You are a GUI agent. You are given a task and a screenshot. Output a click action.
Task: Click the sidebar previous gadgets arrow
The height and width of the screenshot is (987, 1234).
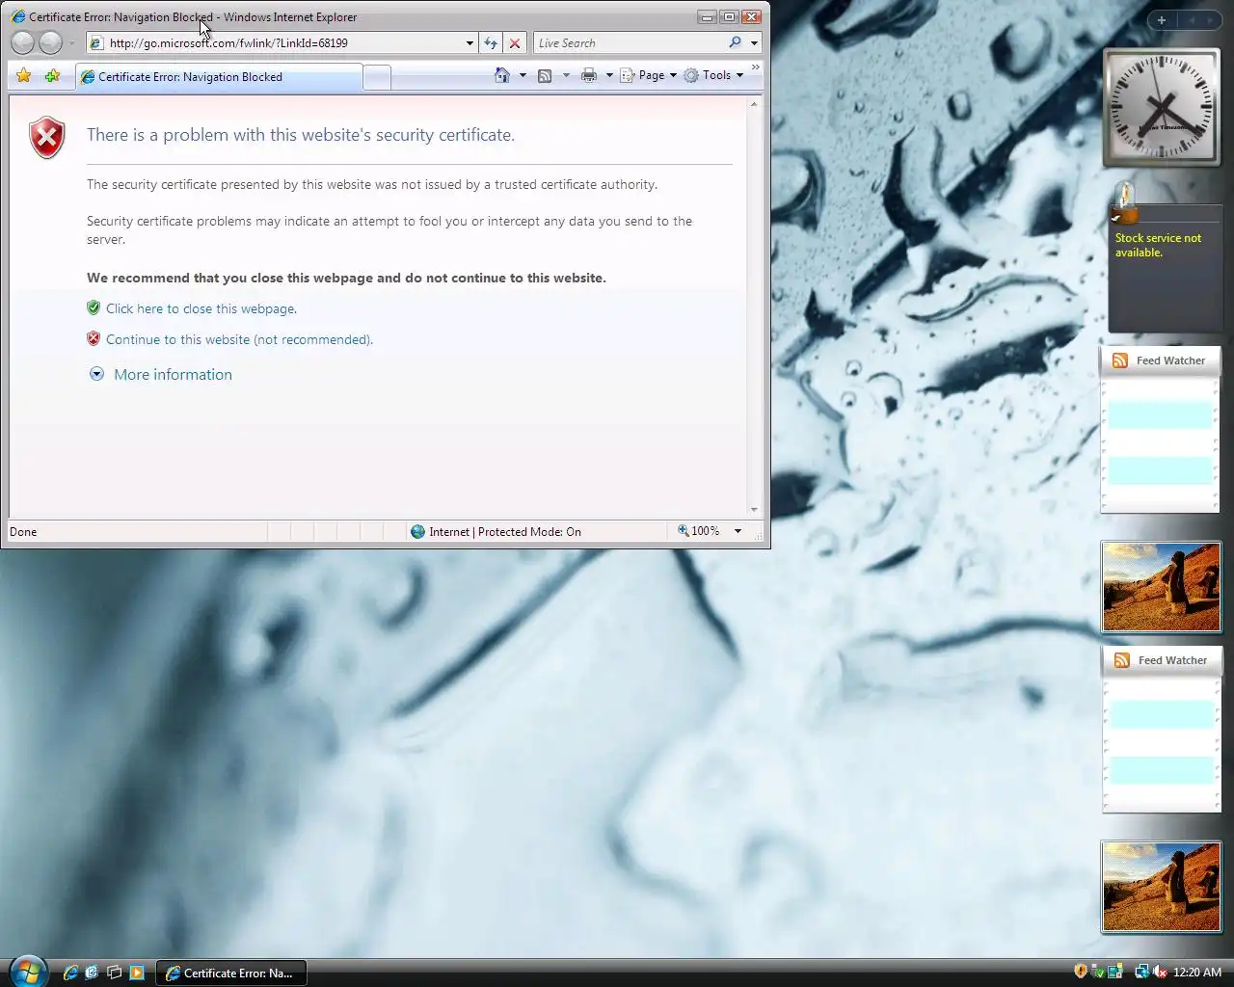point(1191,20)
